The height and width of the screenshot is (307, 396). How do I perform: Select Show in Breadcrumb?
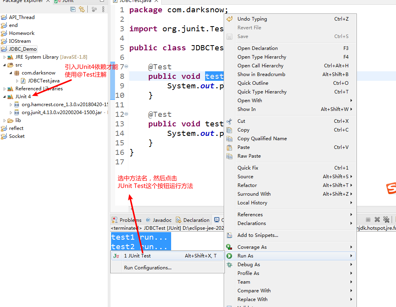(290, 74)
